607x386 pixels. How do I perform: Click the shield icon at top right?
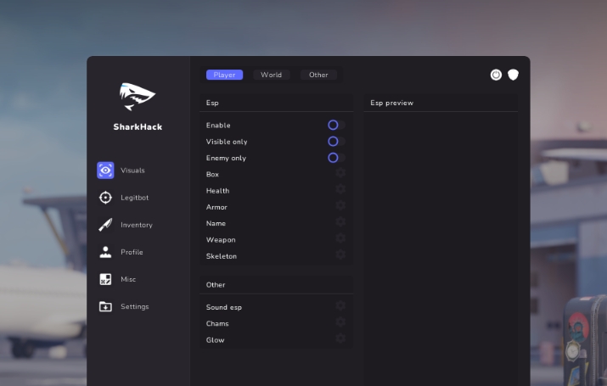pos(513,75)
